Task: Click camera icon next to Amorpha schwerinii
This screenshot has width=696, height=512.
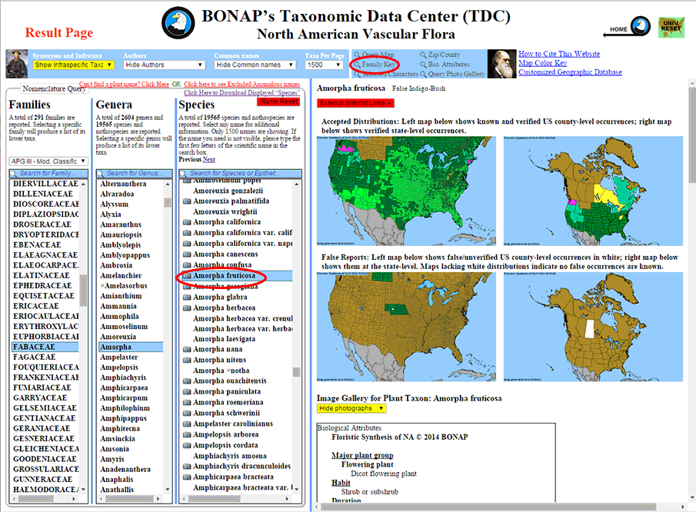Action: point(187,413)
